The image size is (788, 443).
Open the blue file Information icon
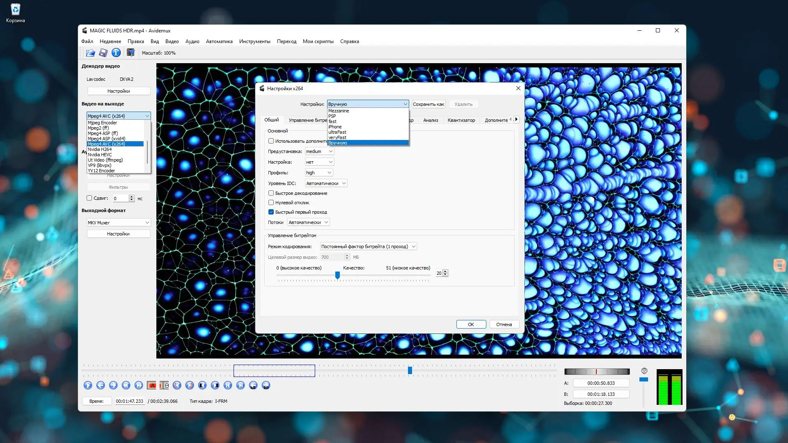point(116,53)
